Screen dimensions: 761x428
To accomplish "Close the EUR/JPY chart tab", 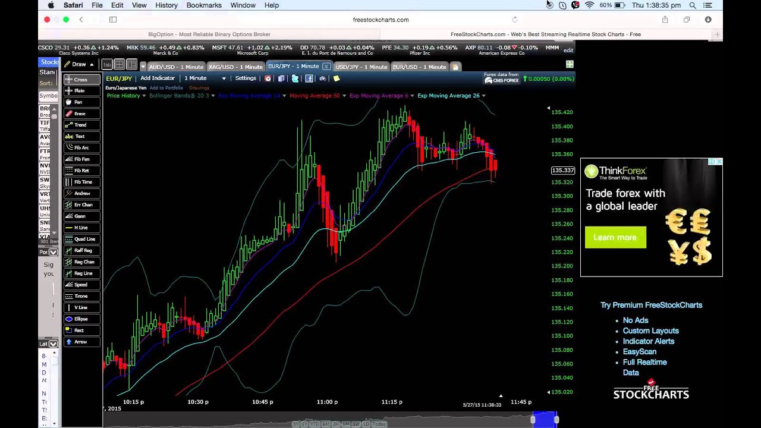I will click(x=326, y=67).
